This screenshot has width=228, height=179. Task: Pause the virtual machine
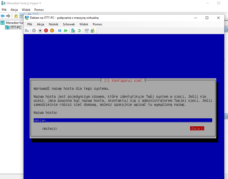60,31
